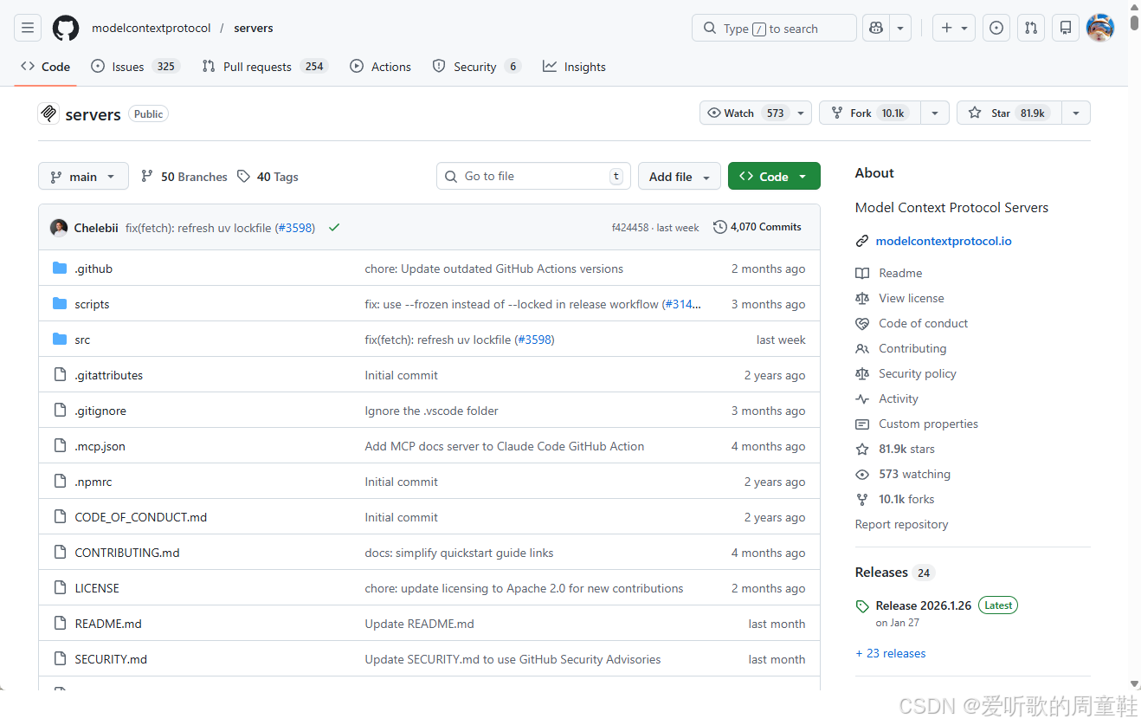This screenshot has width=1141, height=725.
Task: Open the notifications inbox icon
Action: (x=1066, y=28)
